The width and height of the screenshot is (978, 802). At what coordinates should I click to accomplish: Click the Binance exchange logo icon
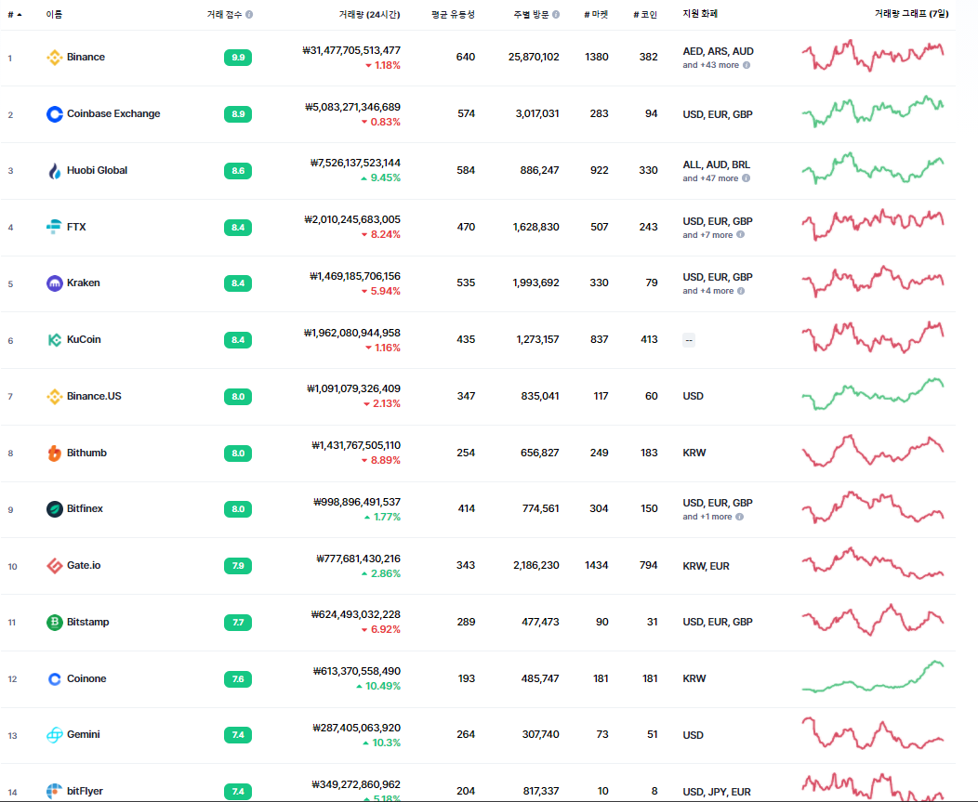pos(54,58)
